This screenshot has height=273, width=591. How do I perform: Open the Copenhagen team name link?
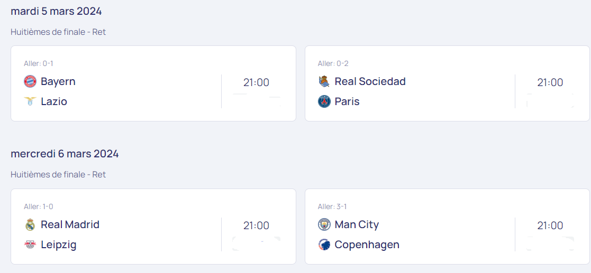367,245
